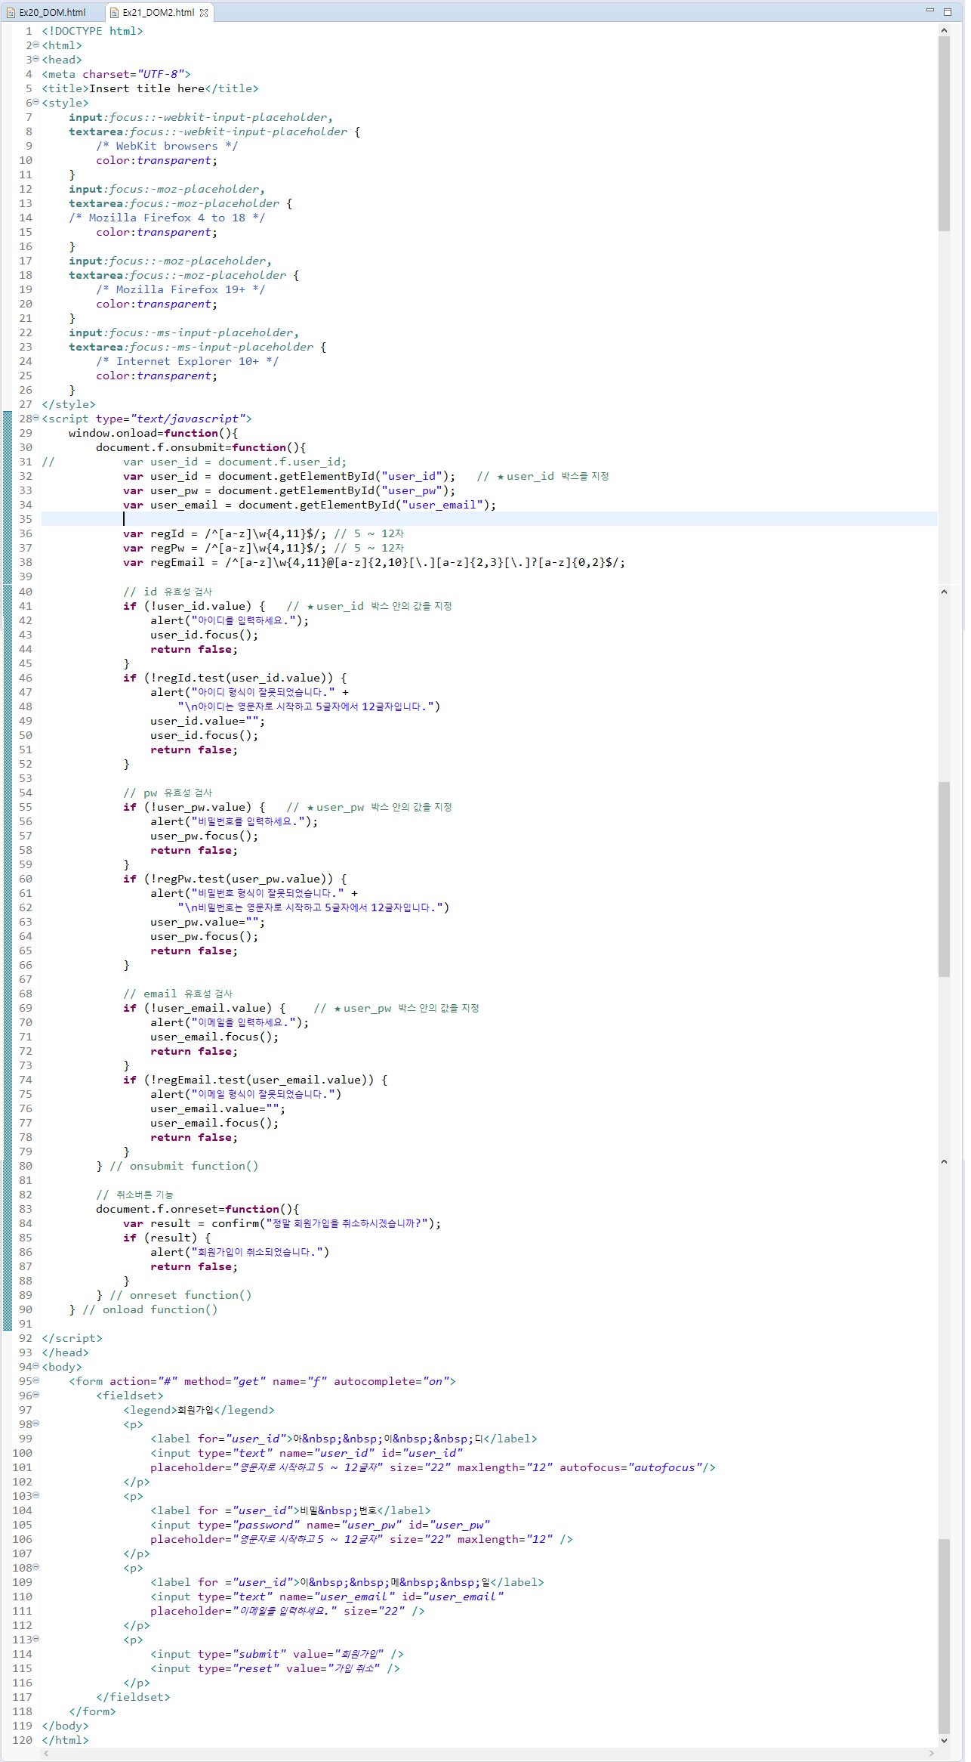This screenshot has height=1762, width=971.
Task: Click the form action method=get line
Action: pos(262,1381)
